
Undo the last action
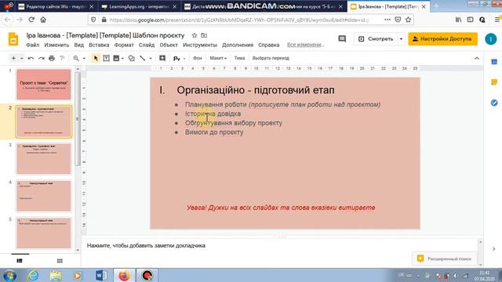(31, 58)
